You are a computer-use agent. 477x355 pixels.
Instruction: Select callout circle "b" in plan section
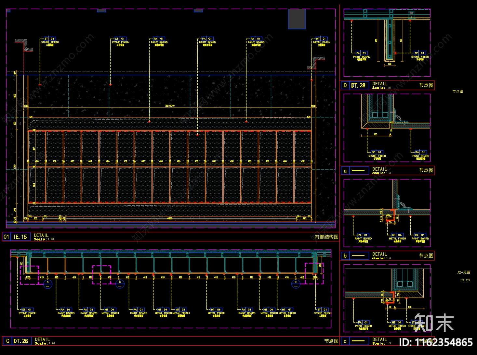click(x=120, y=284)
